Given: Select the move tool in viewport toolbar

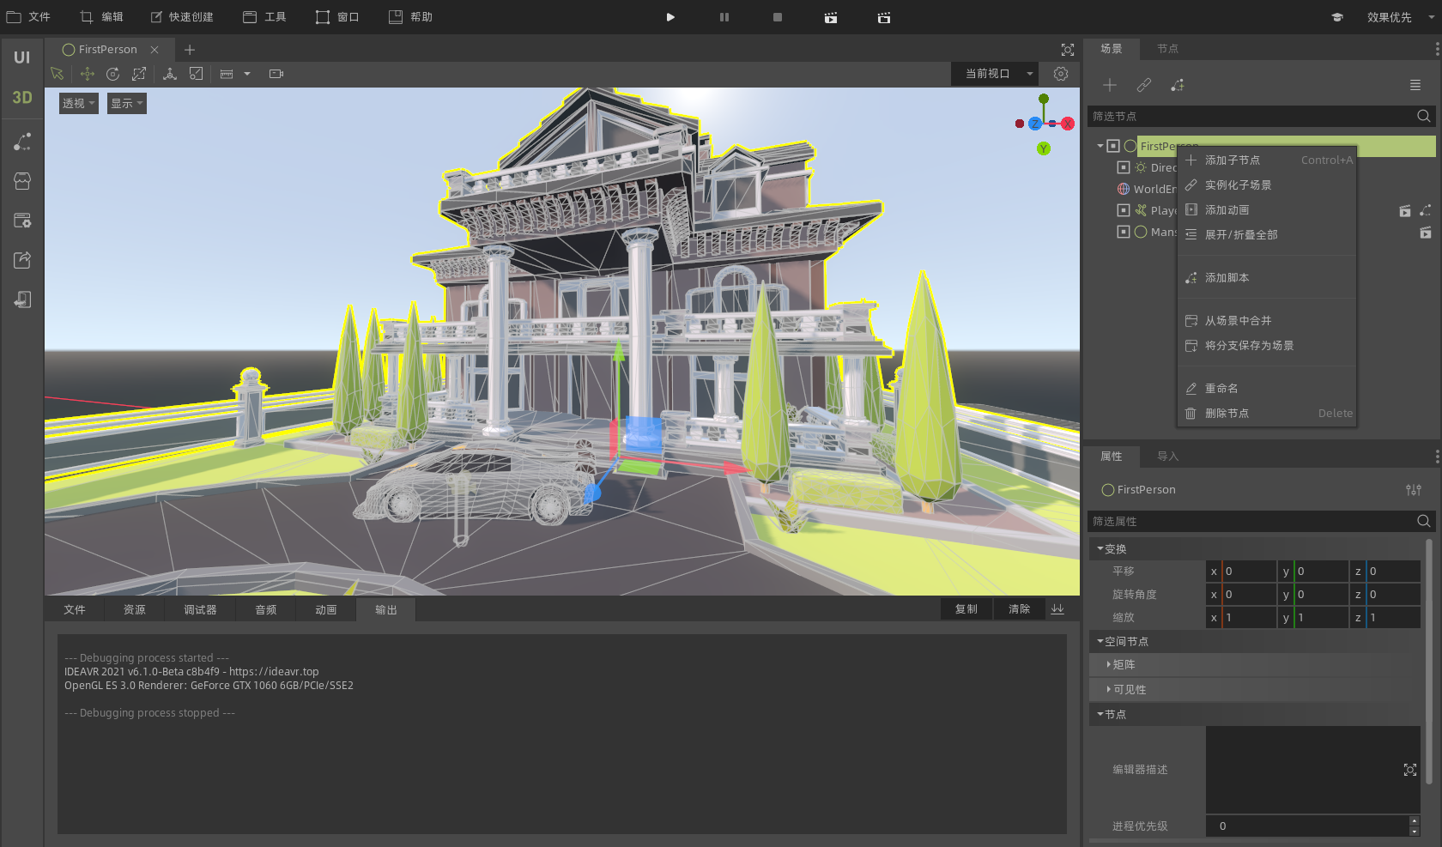Looking at the screenshot, I should (x=87, y=74).
